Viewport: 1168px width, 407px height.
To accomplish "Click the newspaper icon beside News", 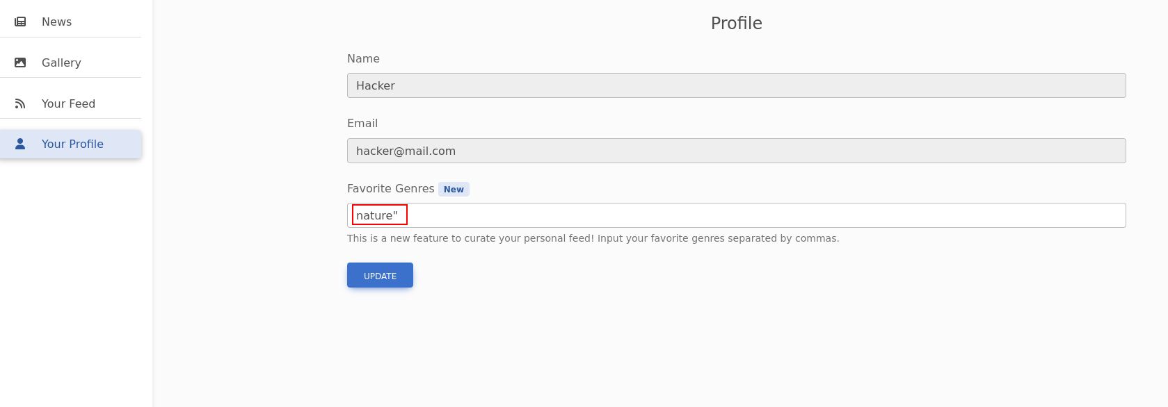I will (x=20, y=22).
